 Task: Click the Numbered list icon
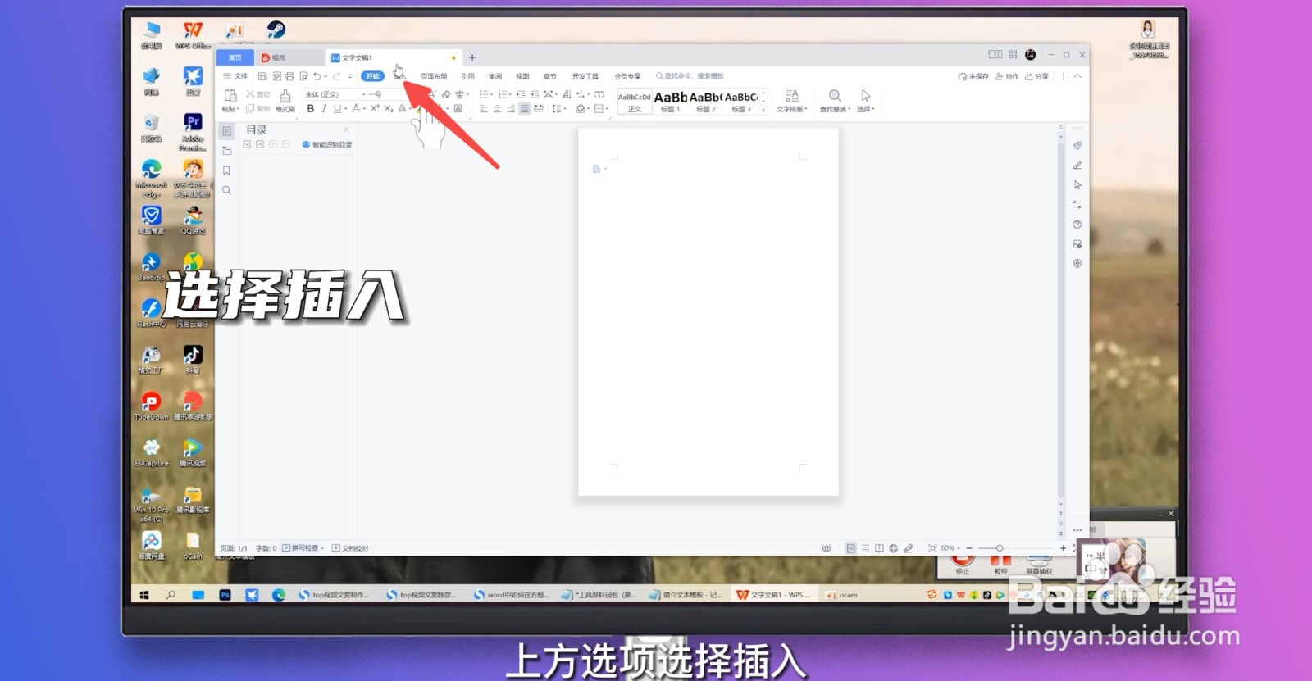click(502, 94)
